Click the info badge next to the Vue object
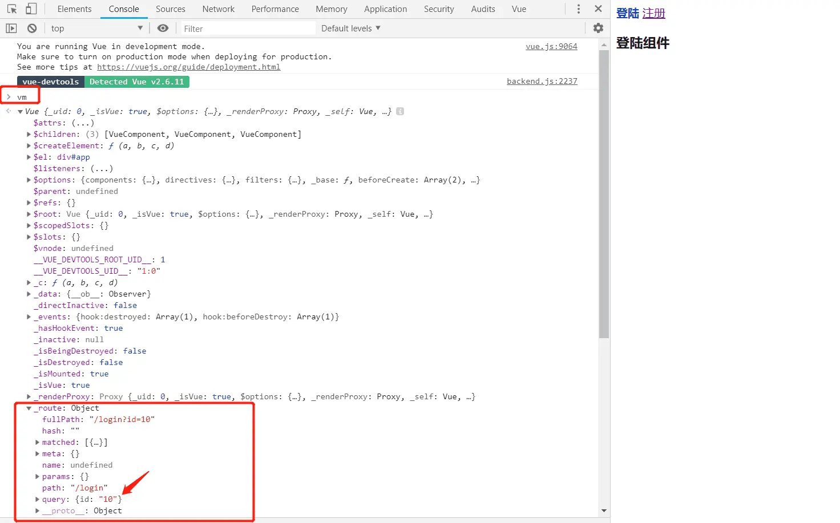840x523 pixels. pyautogui.click(x=400, y=111)
